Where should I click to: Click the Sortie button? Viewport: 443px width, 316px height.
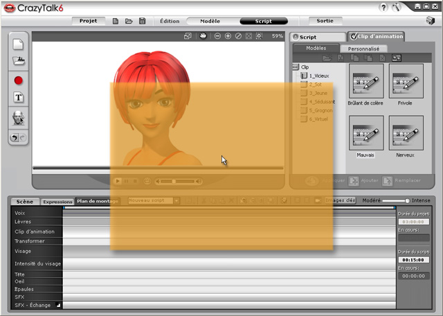[325, 21]
